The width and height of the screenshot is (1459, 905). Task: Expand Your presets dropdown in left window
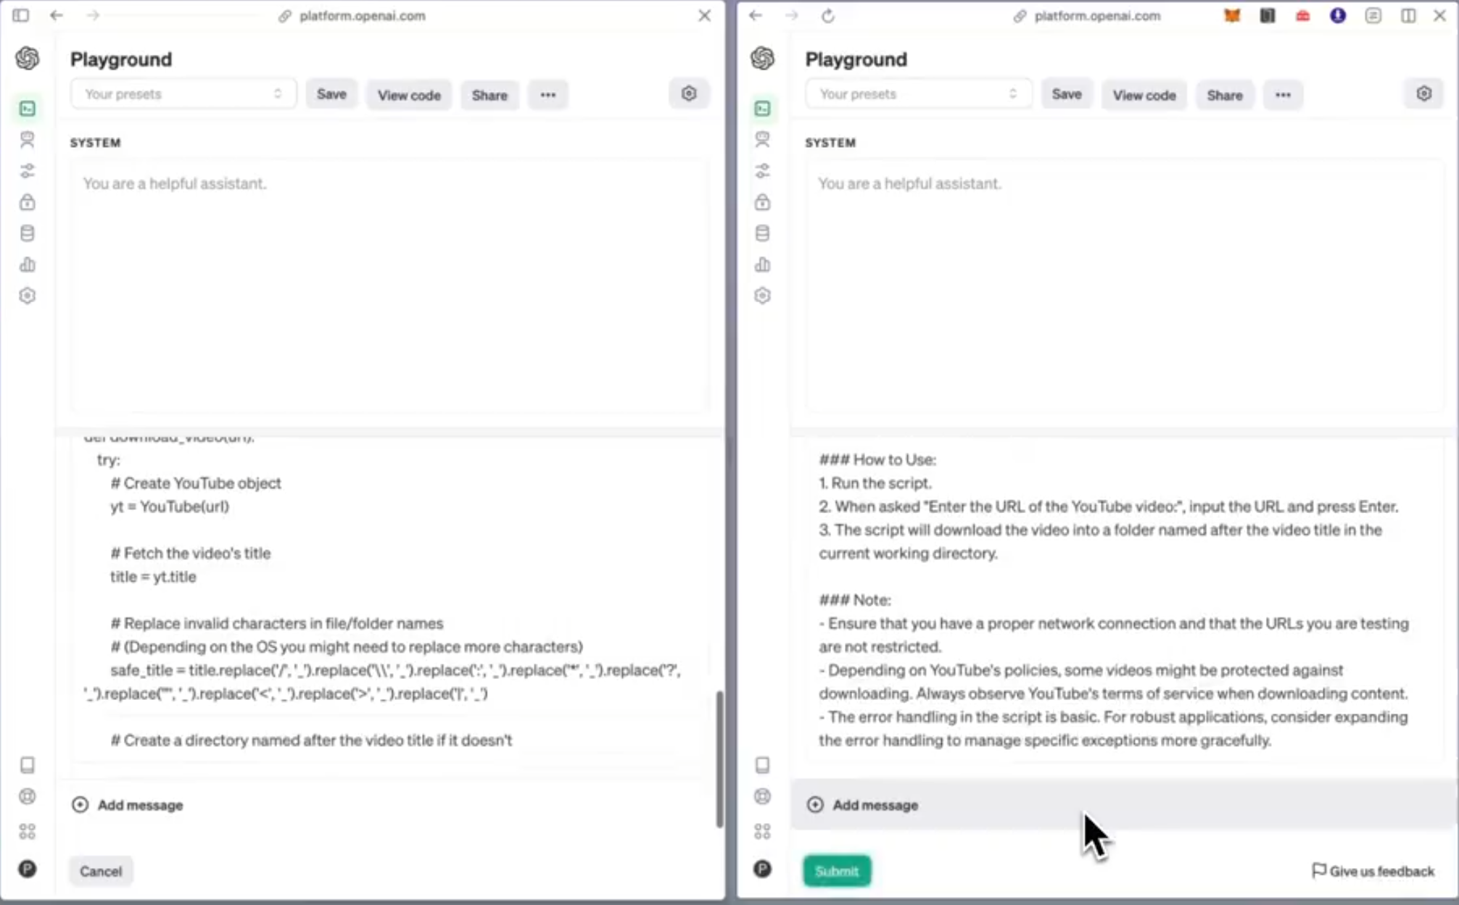pyautogui.click(x=183, y=94)
